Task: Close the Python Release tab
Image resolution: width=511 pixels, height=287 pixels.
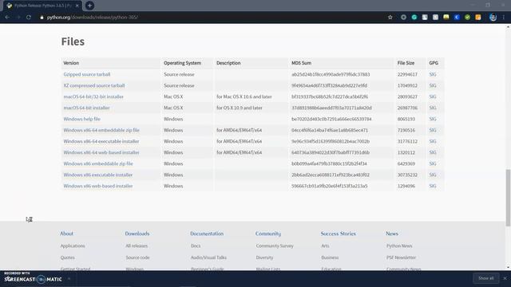Action: coord(77,6)
